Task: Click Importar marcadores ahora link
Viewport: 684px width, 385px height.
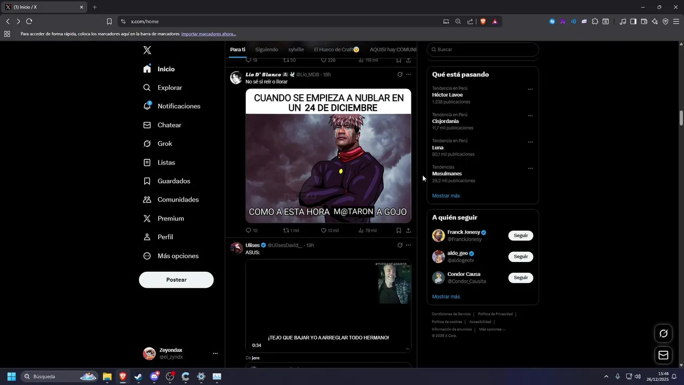Action: pos(208,34)
